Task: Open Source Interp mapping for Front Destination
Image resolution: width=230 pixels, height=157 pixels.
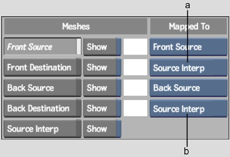Action: pos(189,67)
